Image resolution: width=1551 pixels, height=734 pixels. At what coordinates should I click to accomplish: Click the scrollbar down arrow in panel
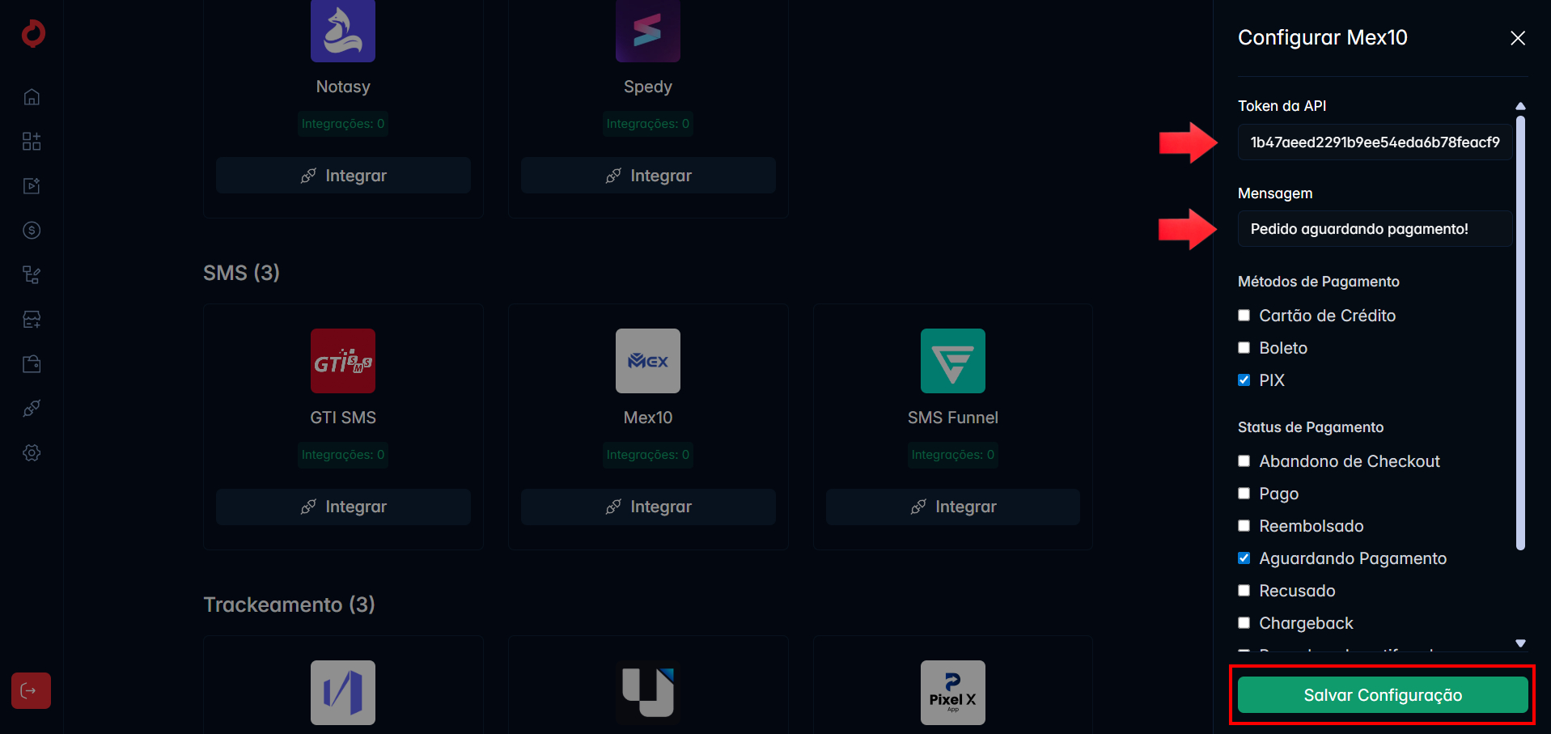pos(1520,643)
